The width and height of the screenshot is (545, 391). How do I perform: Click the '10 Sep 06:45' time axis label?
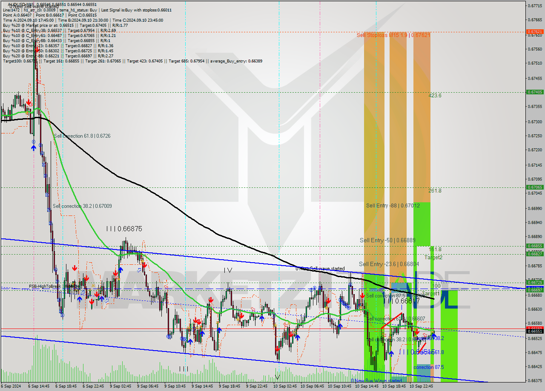click(x=312, y=387)
